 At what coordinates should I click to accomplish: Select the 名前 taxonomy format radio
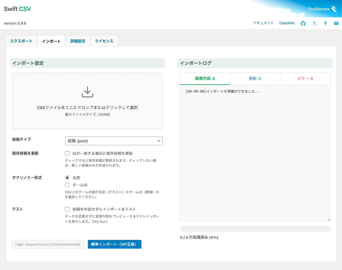(x=67, y=178)
